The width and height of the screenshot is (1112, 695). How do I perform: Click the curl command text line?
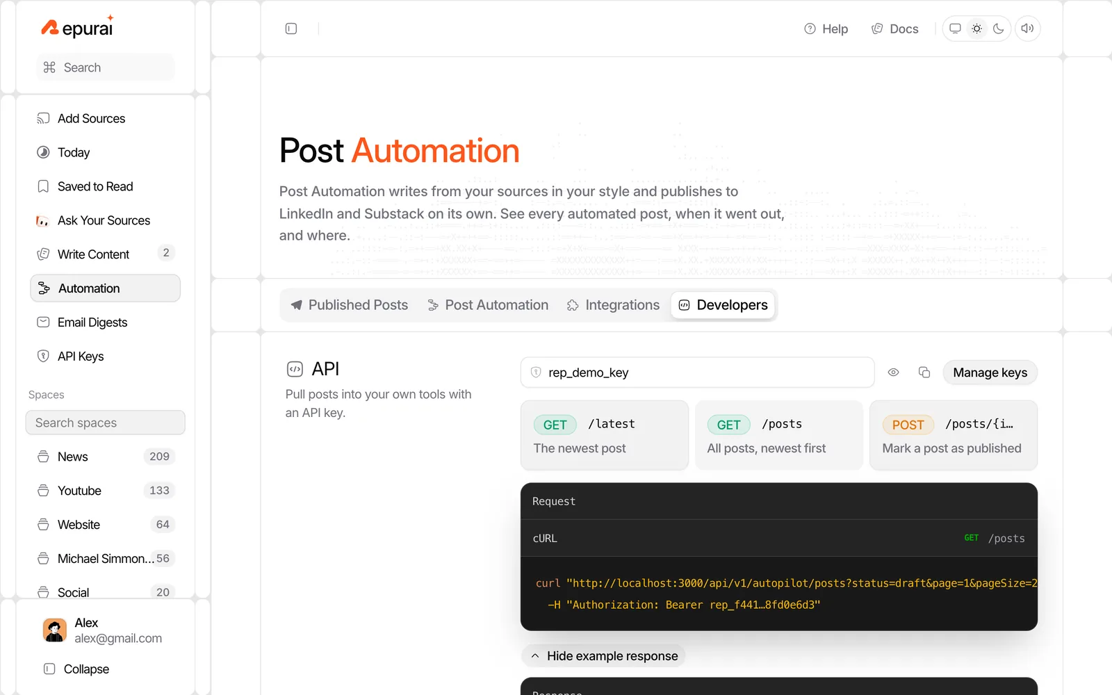pos(786,583)
